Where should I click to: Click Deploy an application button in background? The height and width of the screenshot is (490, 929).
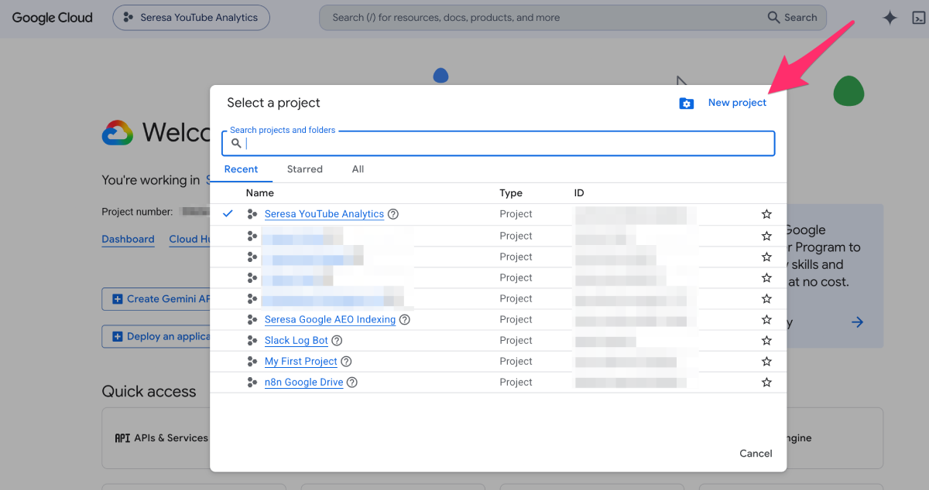[156, 336]
